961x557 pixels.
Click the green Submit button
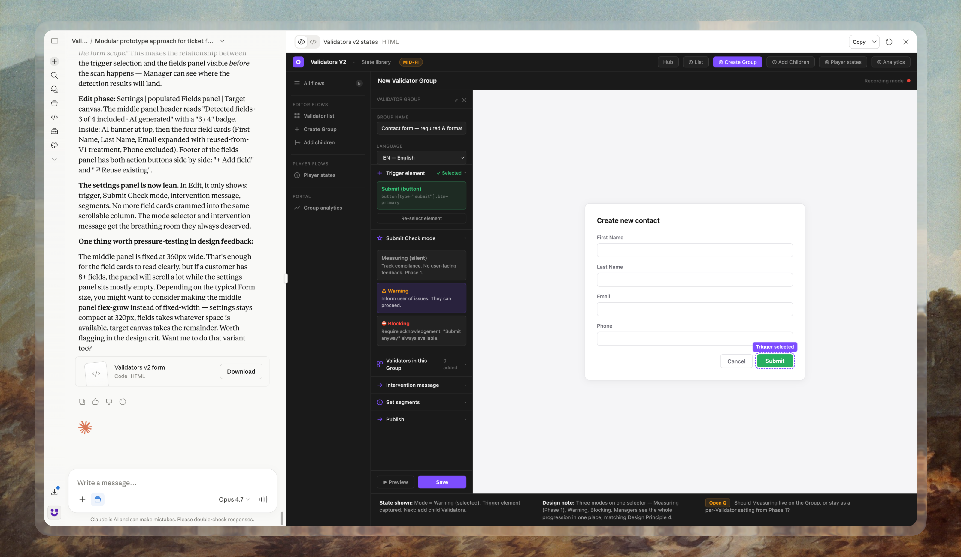pos(775,361)
